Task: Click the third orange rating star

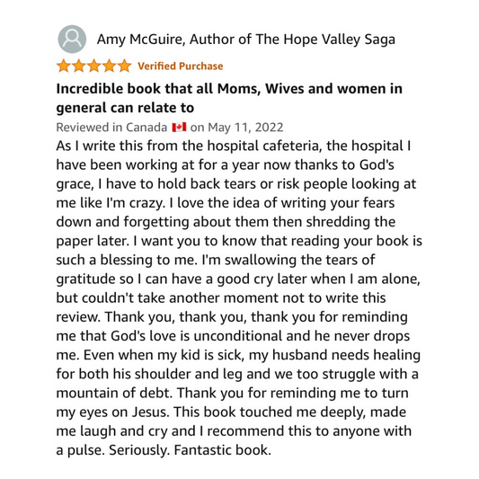Action: pos(94,66)
